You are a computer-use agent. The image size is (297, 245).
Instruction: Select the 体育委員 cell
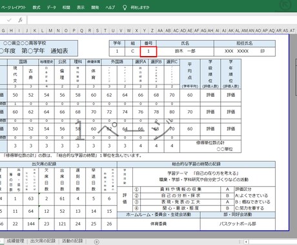pos(159,224)
